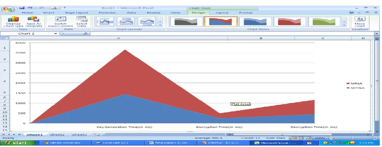
Task: Click Save As Template
Action: [34, 21]
